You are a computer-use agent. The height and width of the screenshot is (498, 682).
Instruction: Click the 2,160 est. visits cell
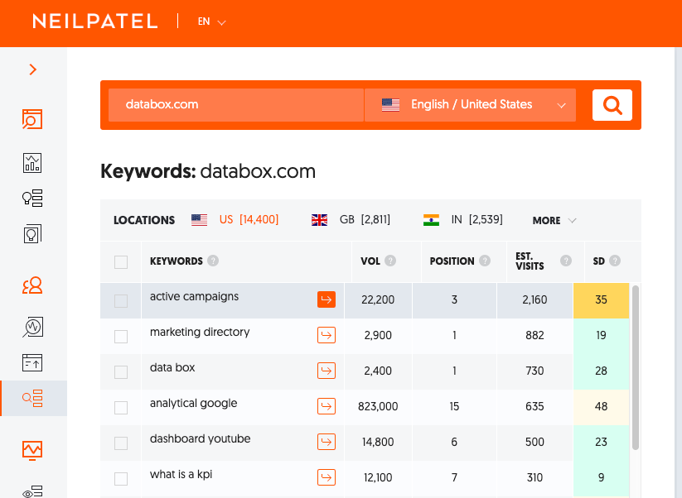534,300
